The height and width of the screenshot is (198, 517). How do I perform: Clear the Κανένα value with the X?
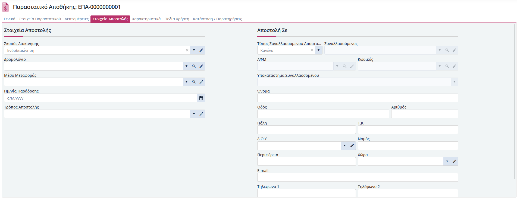[312, 50]
